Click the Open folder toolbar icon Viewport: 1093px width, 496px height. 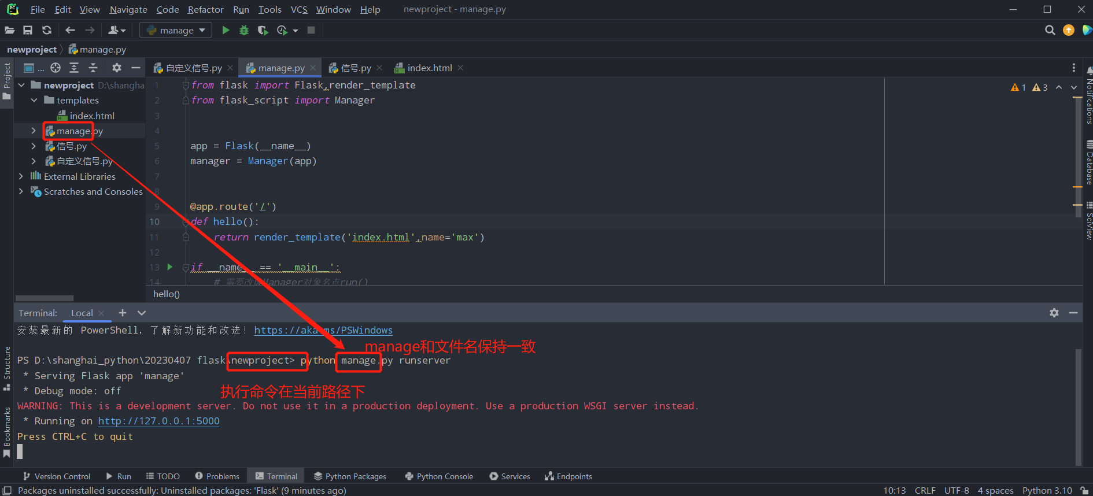click(10, 30)
